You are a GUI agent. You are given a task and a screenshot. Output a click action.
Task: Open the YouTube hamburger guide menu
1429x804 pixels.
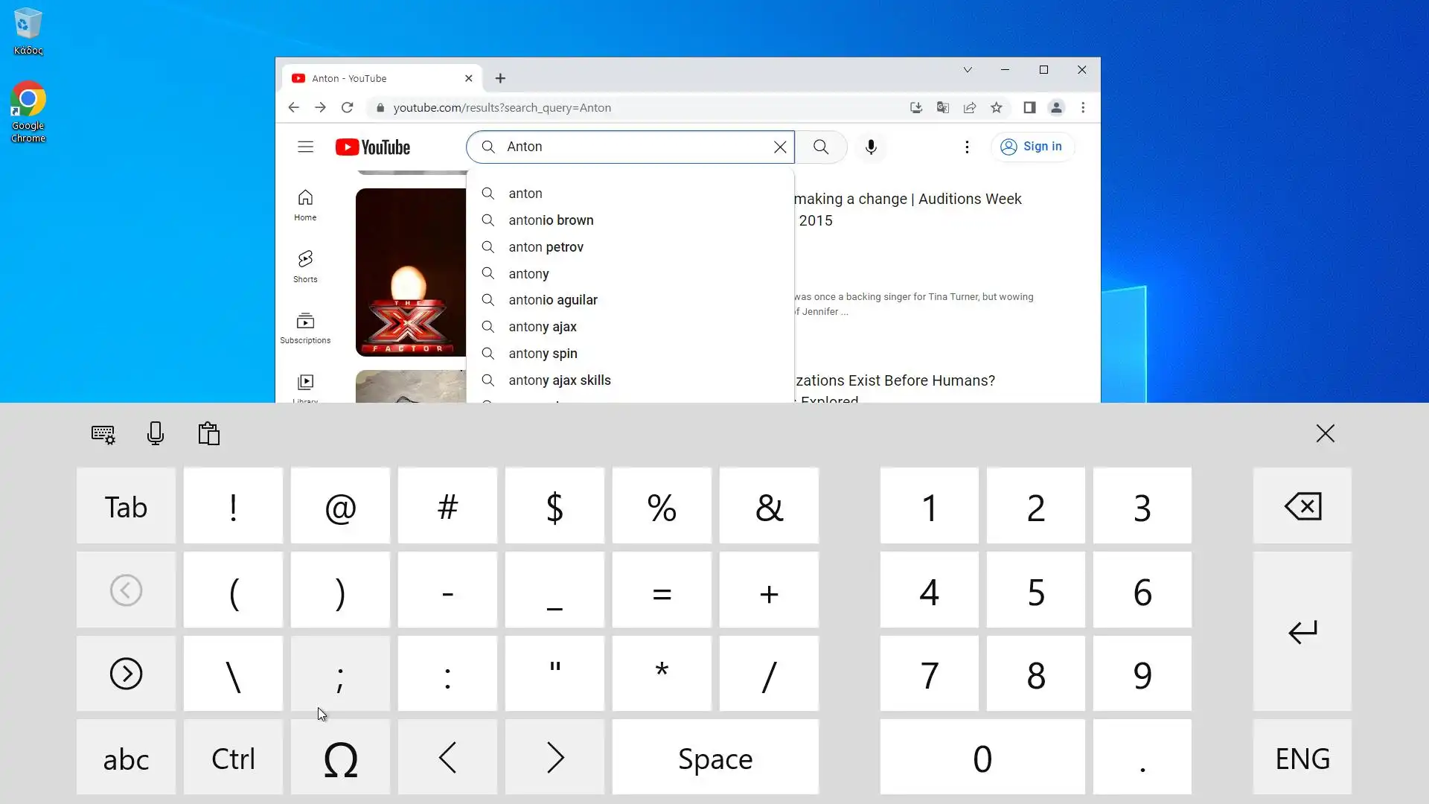click(x=305, y=147)
